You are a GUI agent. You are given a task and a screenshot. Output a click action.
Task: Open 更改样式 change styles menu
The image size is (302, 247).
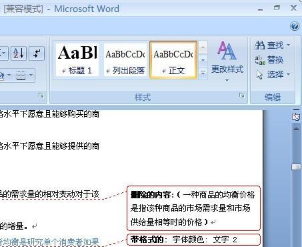[227, 61]
